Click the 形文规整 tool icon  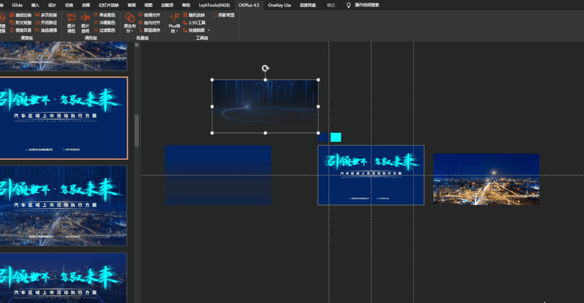point(12,23)
